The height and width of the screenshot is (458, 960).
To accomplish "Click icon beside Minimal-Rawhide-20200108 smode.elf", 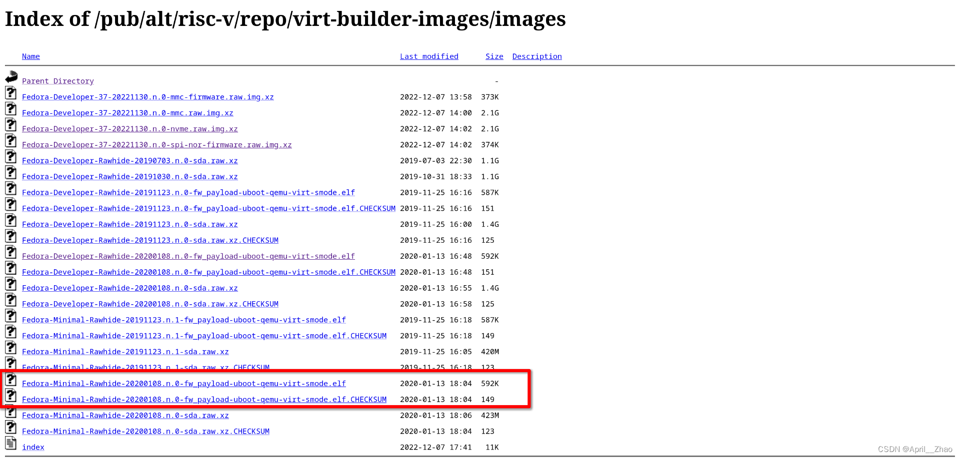I will pos(11,380).
